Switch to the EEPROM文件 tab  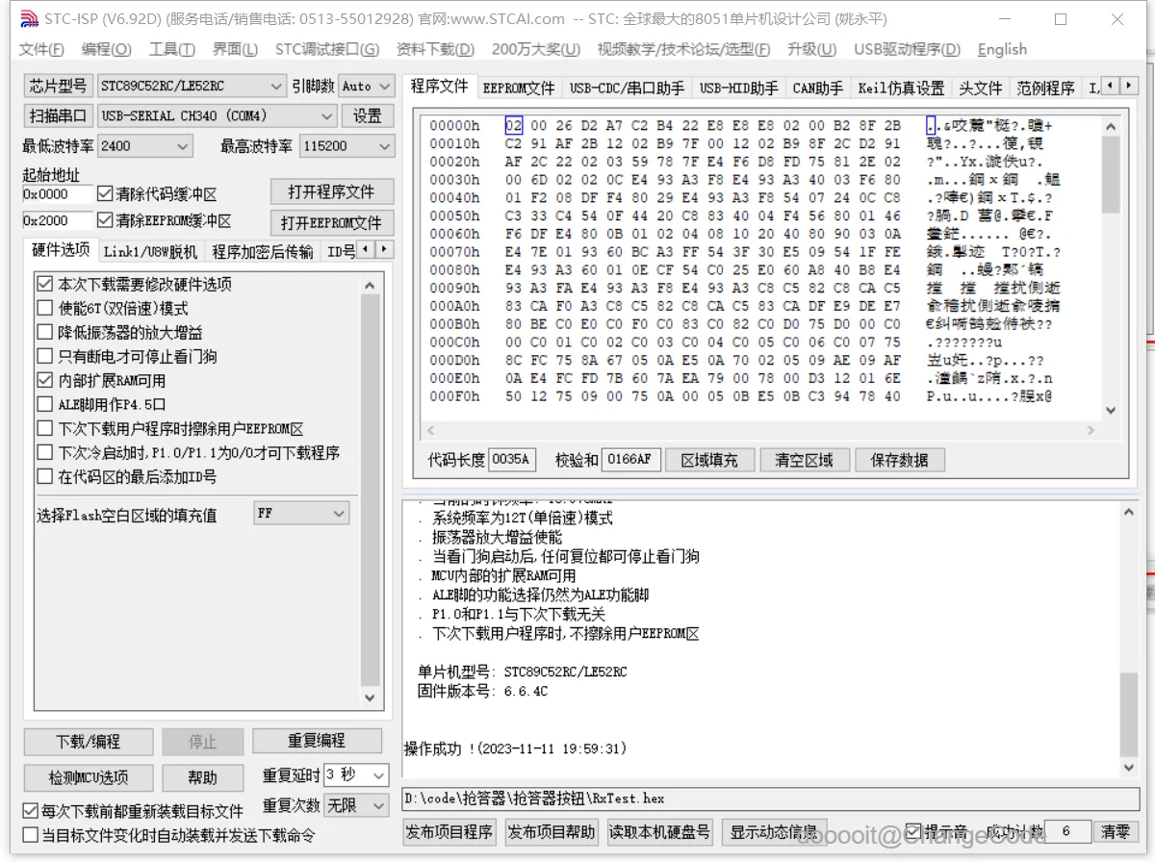pos(520,86)
